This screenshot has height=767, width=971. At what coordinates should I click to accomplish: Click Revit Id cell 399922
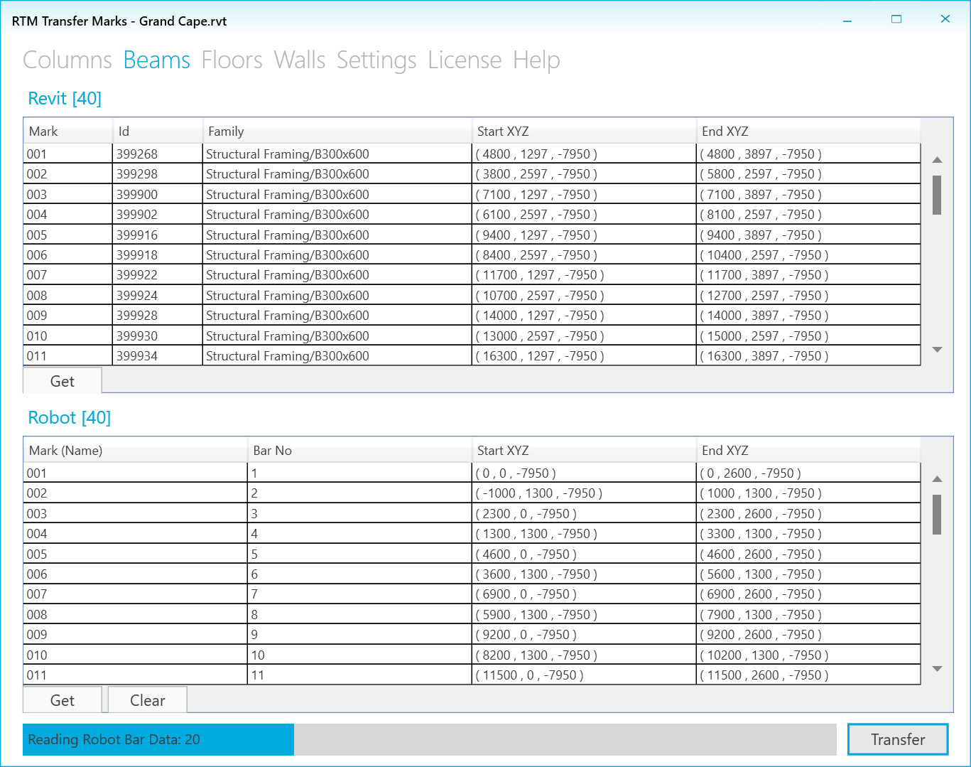point(158,275)
